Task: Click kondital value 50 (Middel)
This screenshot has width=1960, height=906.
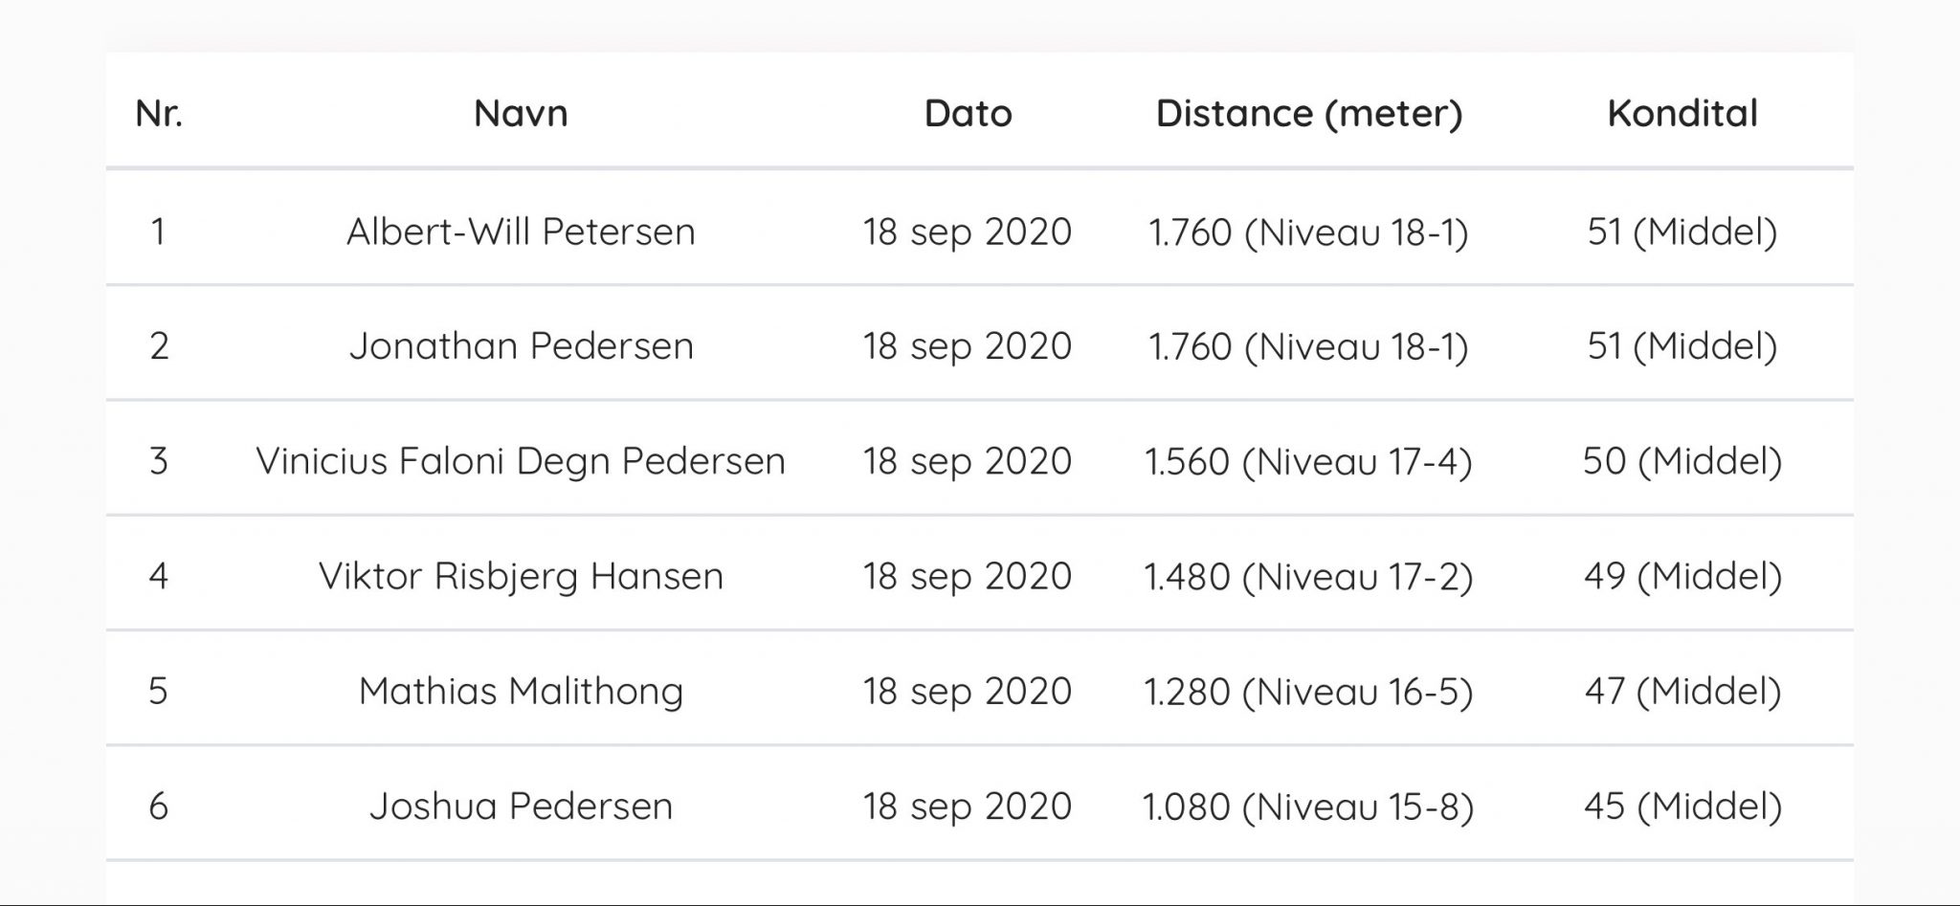Action: coord(1682,461)
